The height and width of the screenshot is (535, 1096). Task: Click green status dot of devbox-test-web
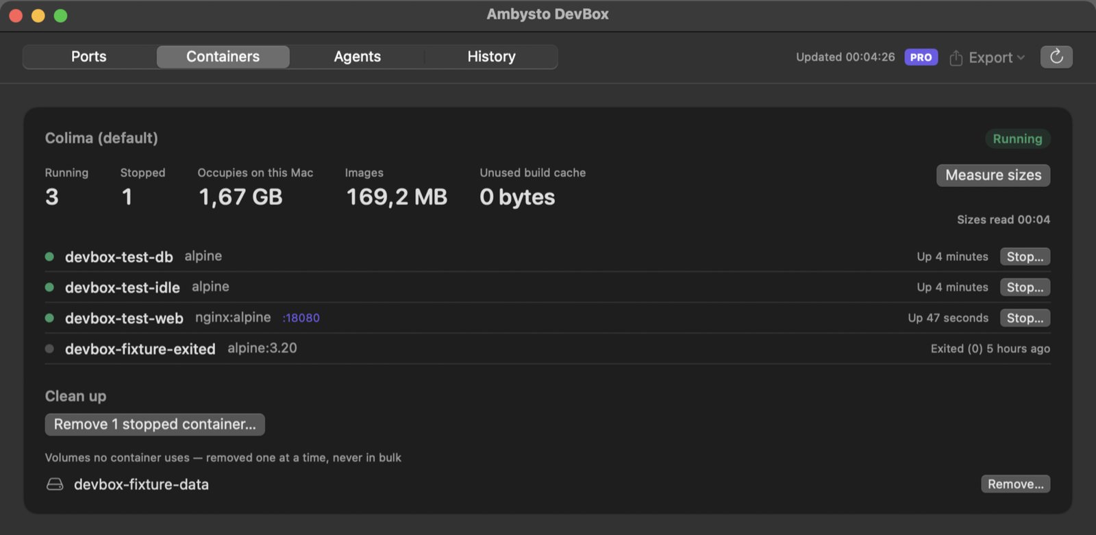tap(49, 318)
